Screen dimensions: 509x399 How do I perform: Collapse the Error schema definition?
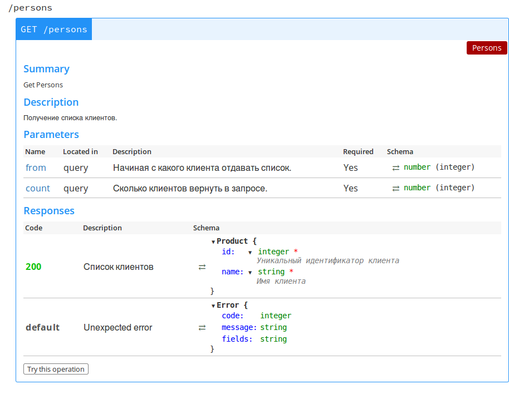(214, 304)
